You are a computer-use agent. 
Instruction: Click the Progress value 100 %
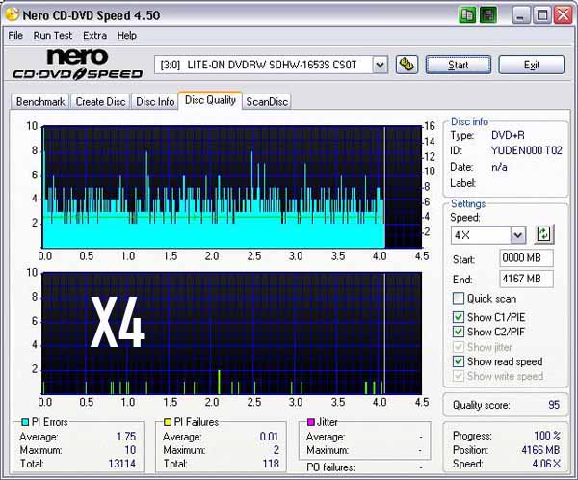547,436
